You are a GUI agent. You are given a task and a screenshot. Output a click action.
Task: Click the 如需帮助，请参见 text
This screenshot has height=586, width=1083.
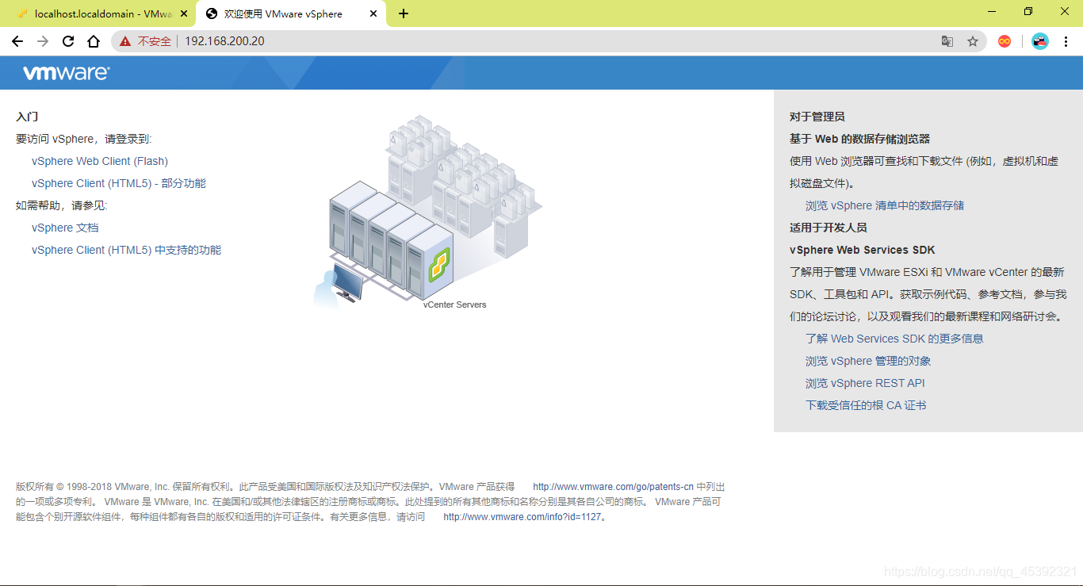coord(61,205)
